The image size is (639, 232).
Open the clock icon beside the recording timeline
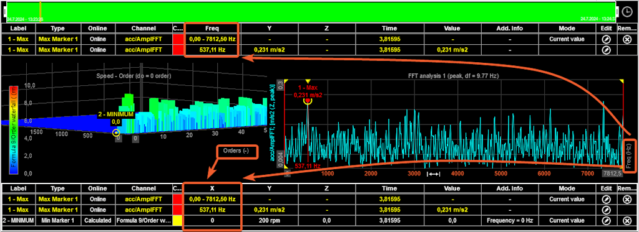(627, 12)
